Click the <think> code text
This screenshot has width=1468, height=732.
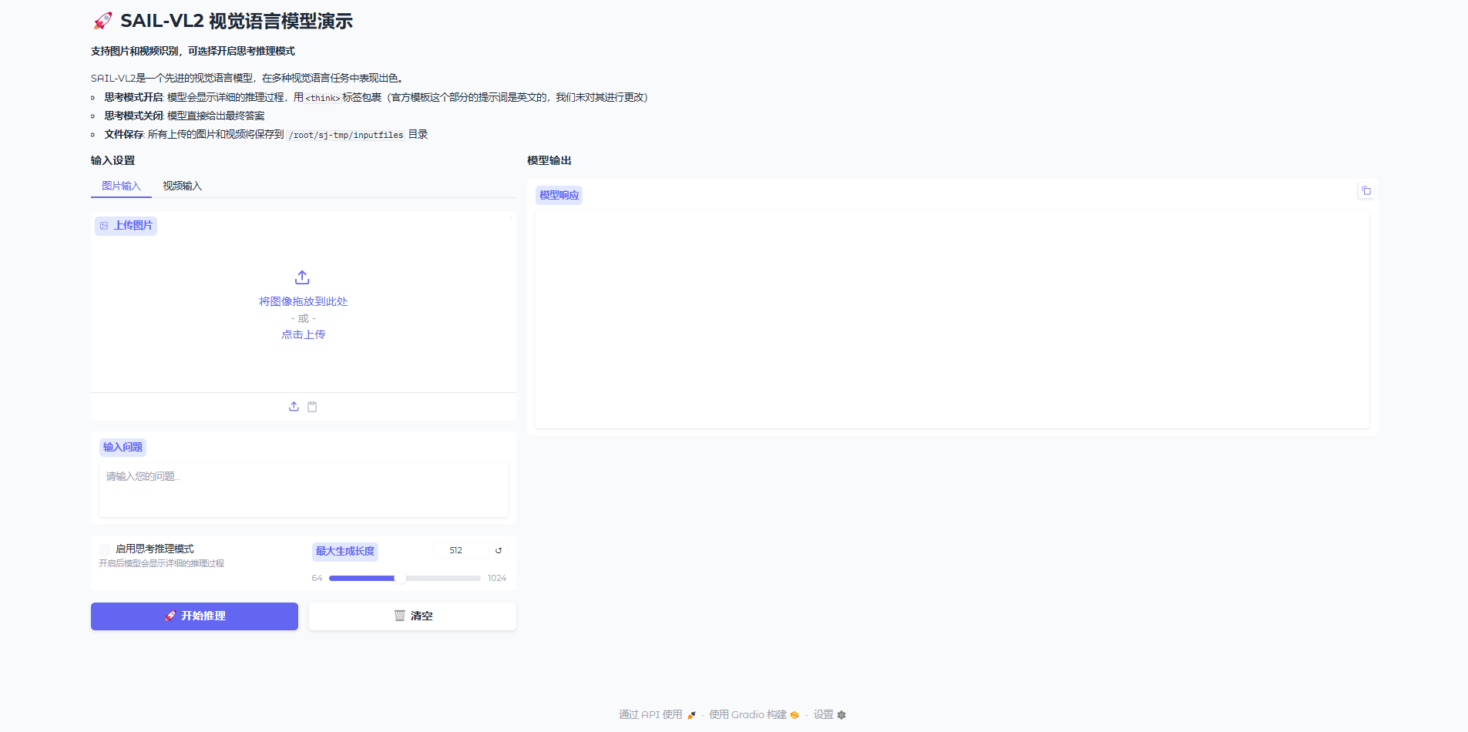pyautogui.click(x=323, y=98)
